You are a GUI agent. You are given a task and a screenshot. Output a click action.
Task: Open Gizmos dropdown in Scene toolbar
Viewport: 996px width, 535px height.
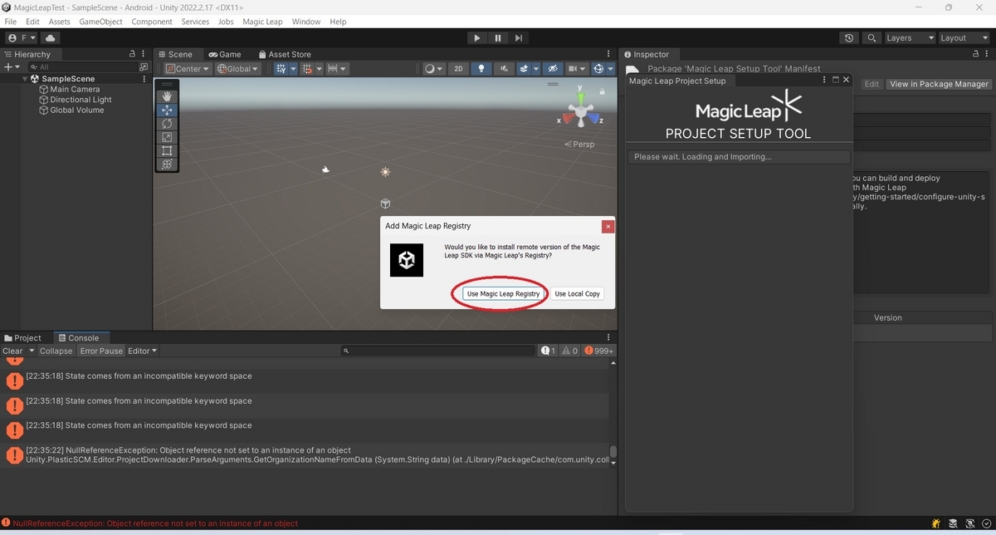611,69
